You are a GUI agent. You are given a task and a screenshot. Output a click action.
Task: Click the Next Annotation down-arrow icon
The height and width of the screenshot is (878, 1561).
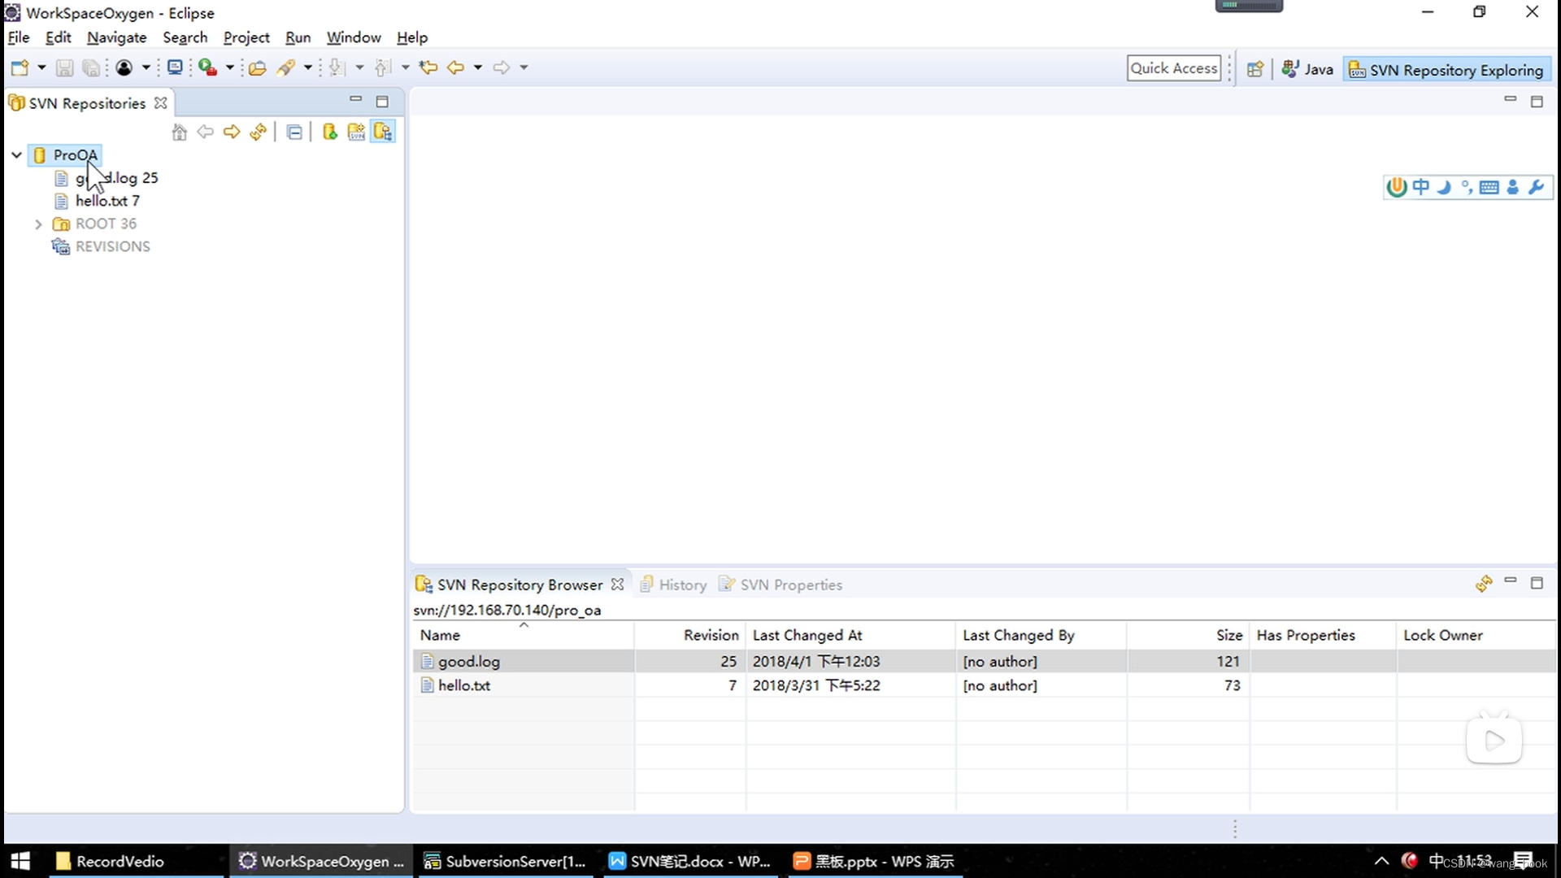337,67
